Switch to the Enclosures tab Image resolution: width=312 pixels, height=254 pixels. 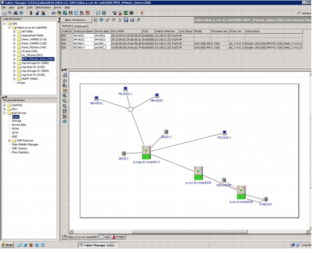tap(80, 27)
